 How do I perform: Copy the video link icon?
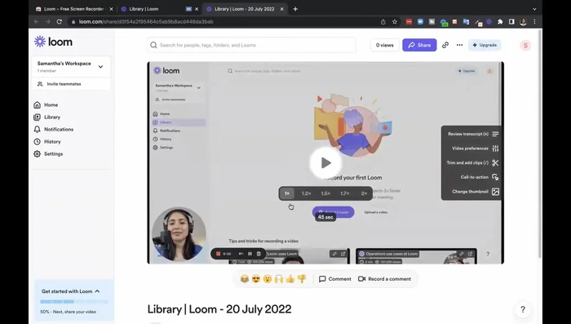445,45
